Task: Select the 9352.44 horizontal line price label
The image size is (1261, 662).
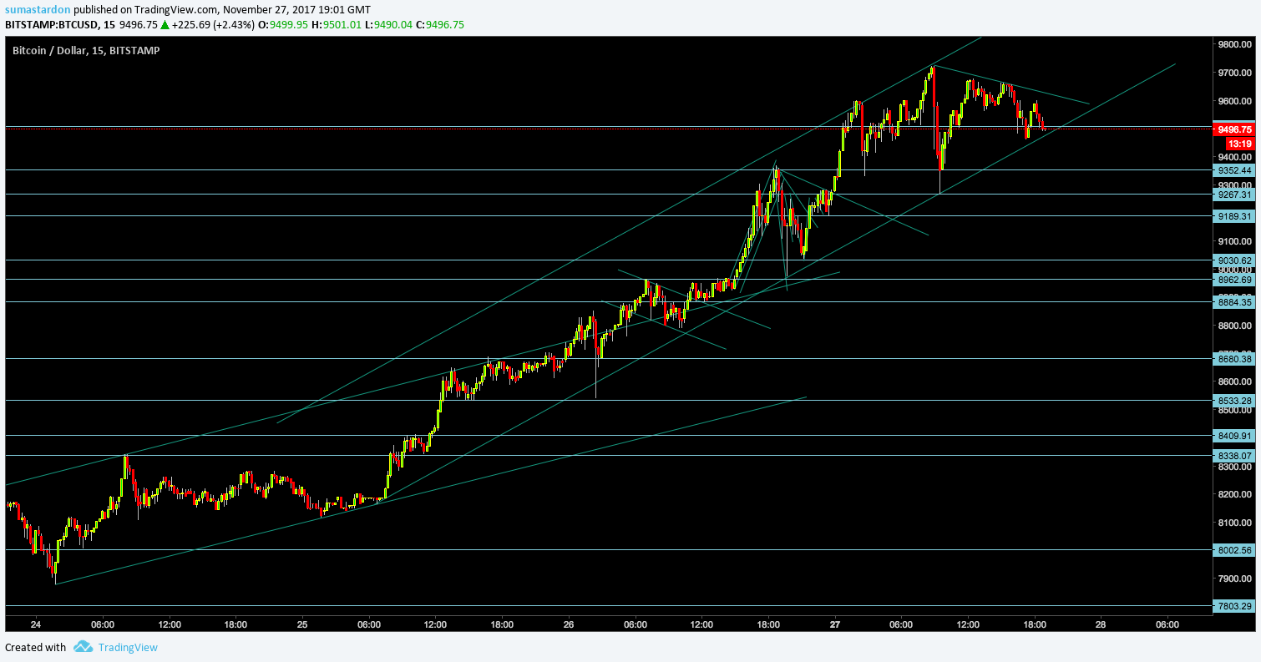Action: tap(1234, 169)
